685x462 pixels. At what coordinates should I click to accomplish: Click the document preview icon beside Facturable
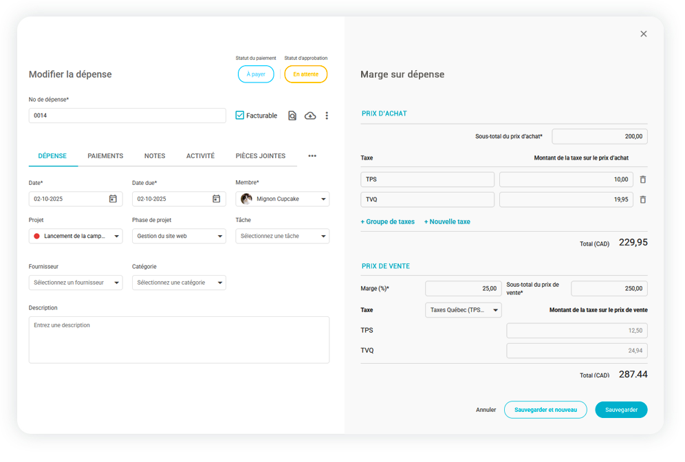point(292,115)
